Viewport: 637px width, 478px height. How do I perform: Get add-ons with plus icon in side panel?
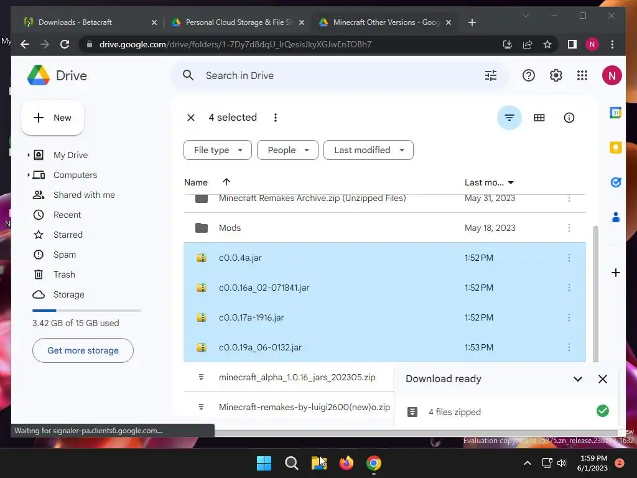tap(615, 273)
